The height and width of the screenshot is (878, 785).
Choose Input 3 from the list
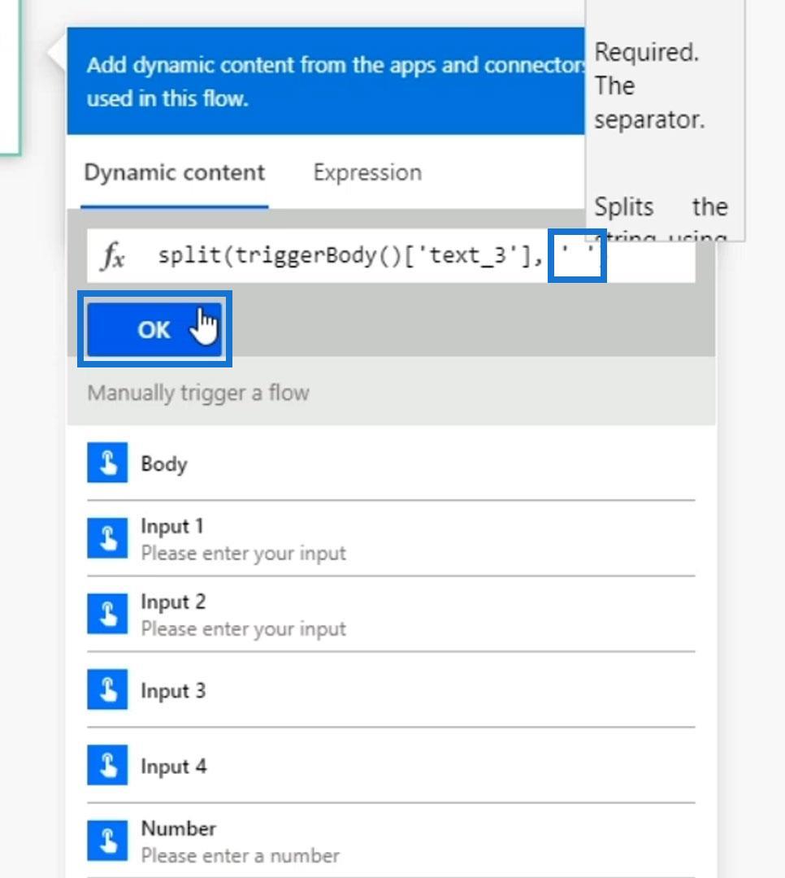[391, 690]
